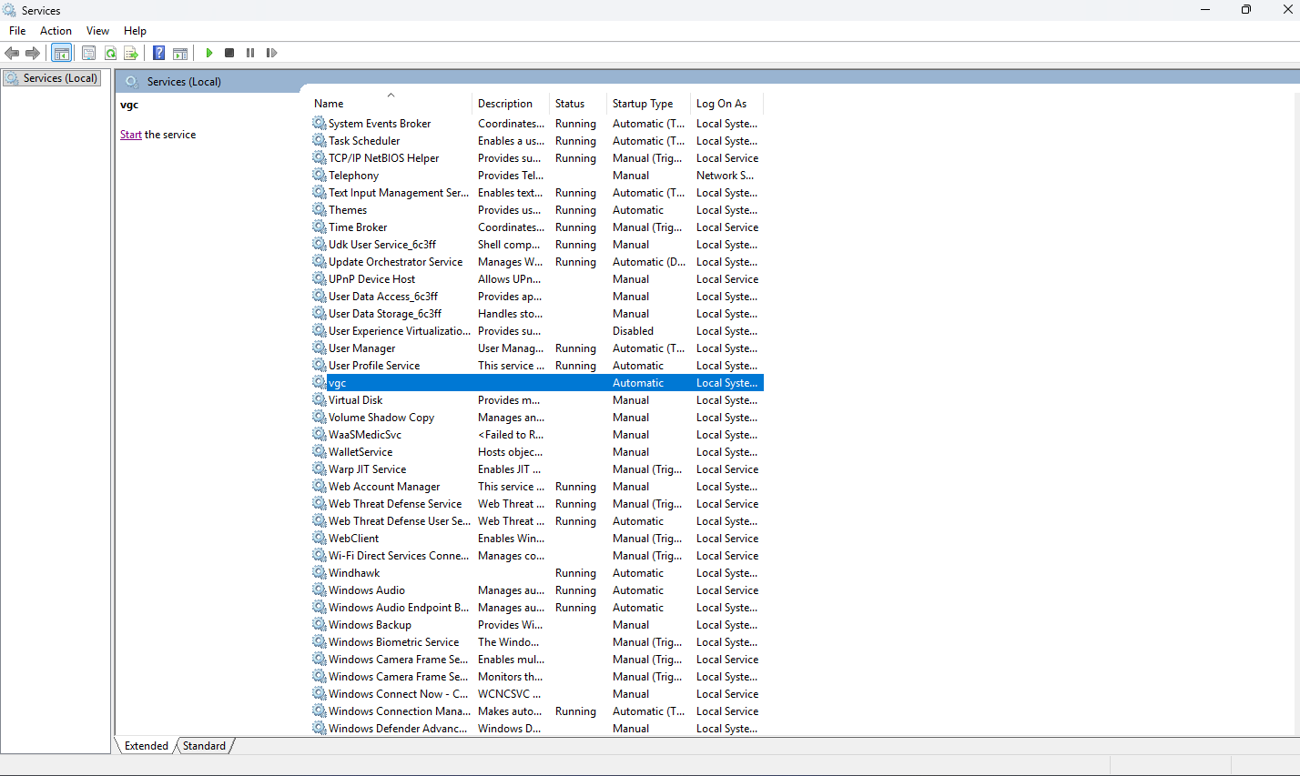This screenshot has width=1300, height=776.
Task: Toggle the Show/Hide Console Tree button
Action: [x=61, y=53]
